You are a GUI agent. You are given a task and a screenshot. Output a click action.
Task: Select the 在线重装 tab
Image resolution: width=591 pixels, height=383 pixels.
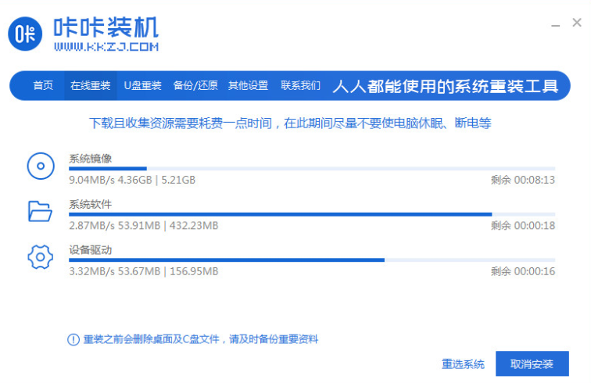pyautogui.click(x=90, y=85)
